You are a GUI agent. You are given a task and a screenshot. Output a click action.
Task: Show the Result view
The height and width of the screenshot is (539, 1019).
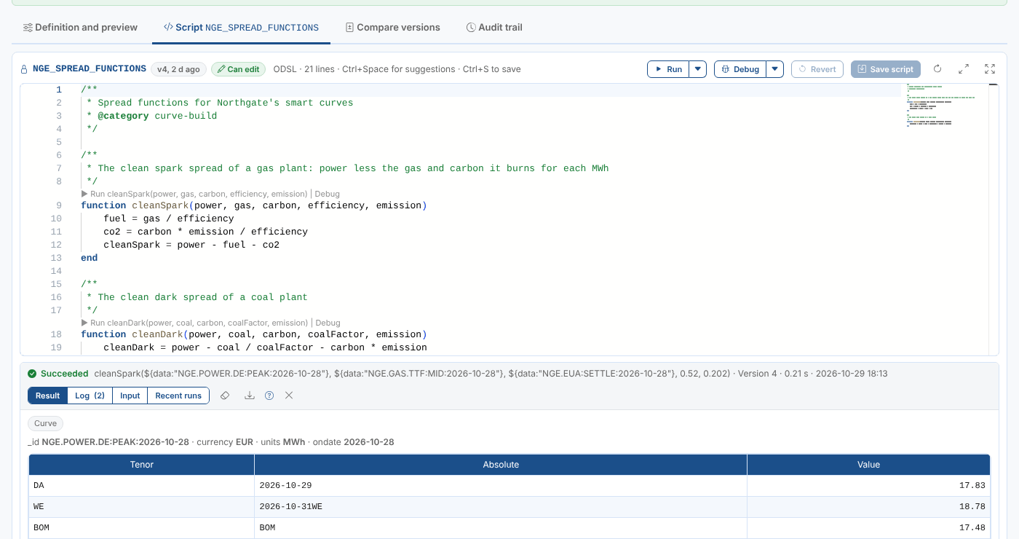48,396
